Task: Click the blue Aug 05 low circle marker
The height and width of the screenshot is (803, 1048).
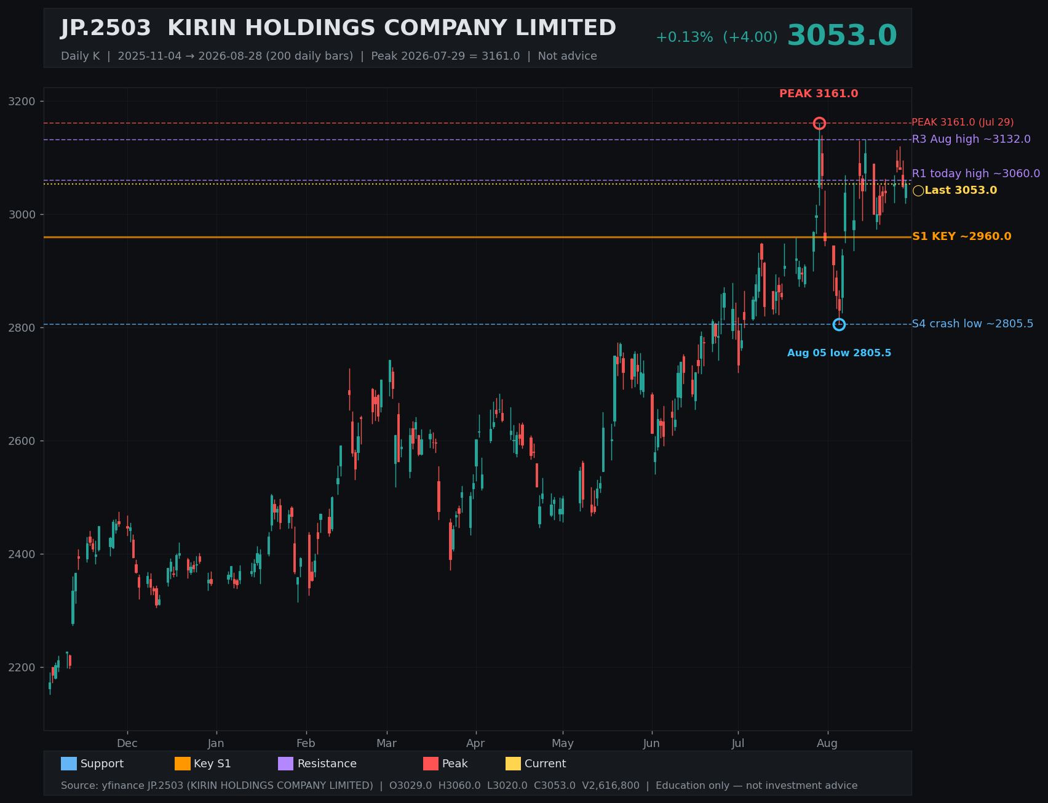Action: point(839,324)
